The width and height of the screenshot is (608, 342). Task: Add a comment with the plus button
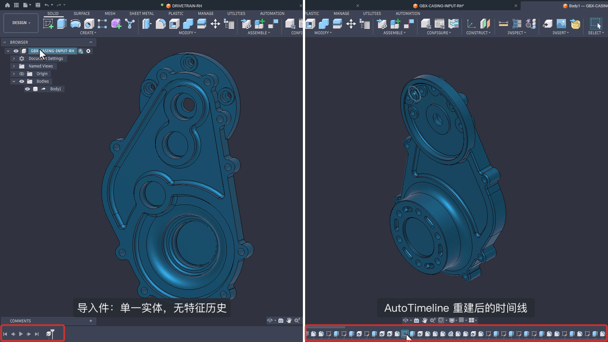[91, 321]
